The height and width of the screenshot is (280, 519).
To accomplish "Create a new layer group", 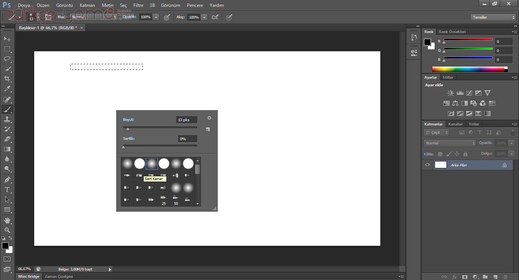I will click(x=485, y=277).
